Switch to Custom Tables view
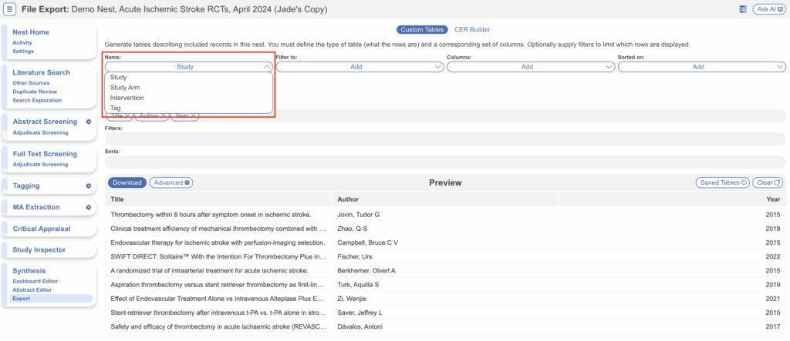 tap(422, 29)
